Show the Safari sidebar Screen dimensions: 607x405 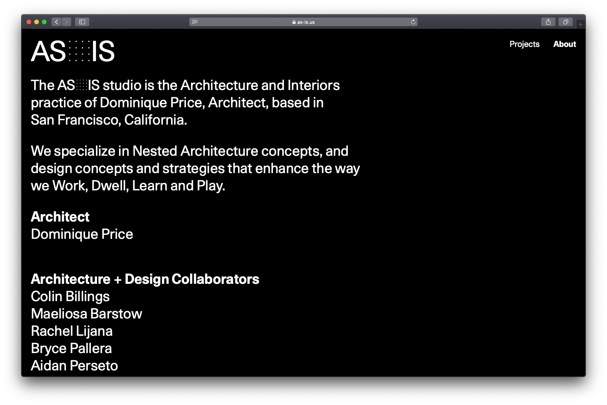pos(82,22)
